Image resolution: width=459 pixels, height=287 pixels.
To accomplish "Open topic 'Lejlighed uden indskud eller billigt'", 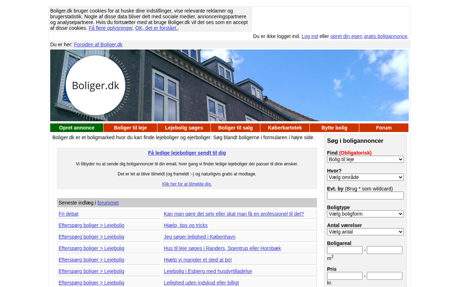I will click(201, 283).
